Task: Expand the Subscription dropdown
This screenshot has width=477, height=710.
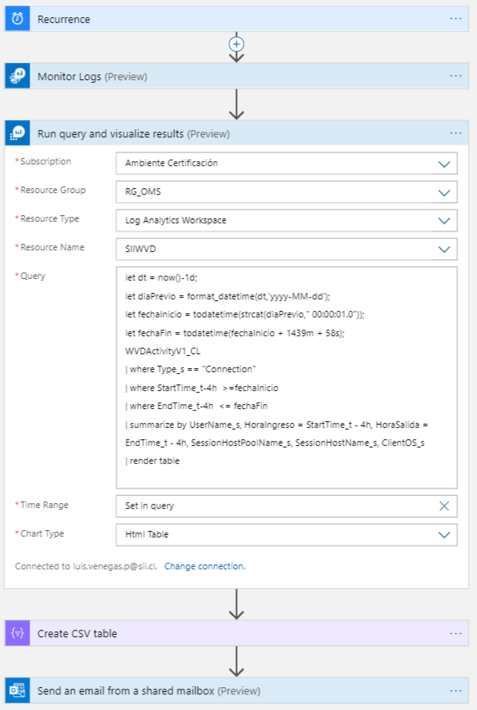Action: pos(444,164)
